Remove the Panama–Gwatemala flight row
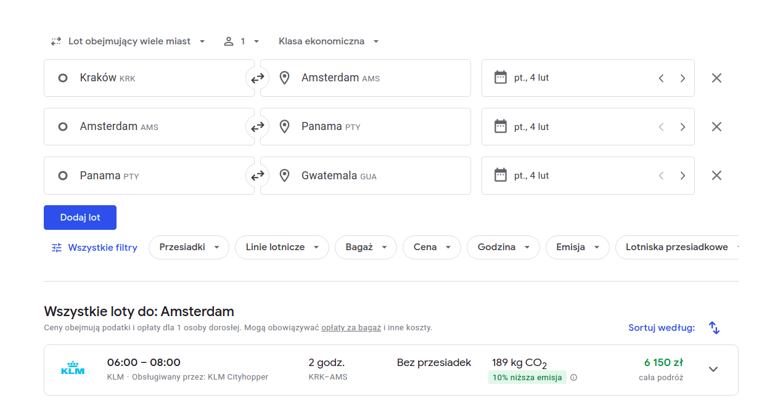This screenshot has height=411, width=783. [x=716, y=176]
